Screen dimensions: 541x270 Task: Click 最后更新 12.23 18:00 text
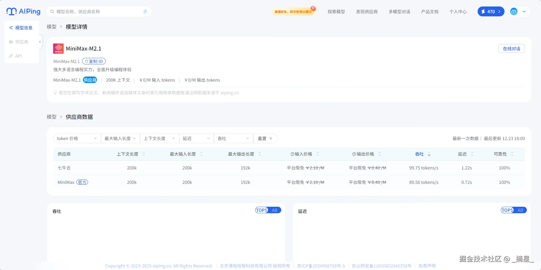(504, 138)
